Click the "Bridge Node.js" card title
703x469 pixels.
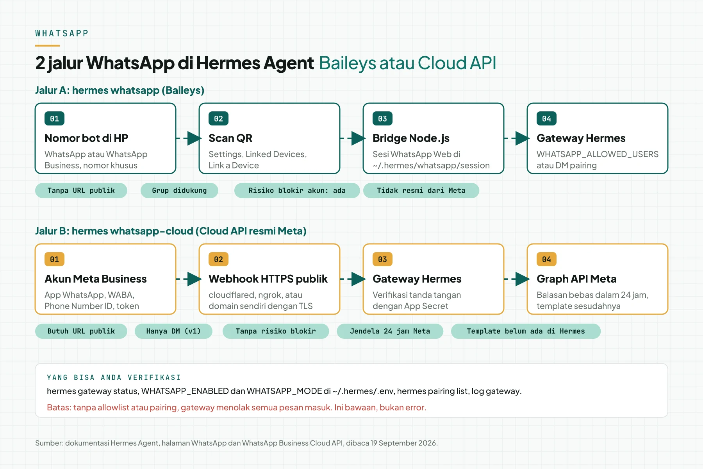411,138
